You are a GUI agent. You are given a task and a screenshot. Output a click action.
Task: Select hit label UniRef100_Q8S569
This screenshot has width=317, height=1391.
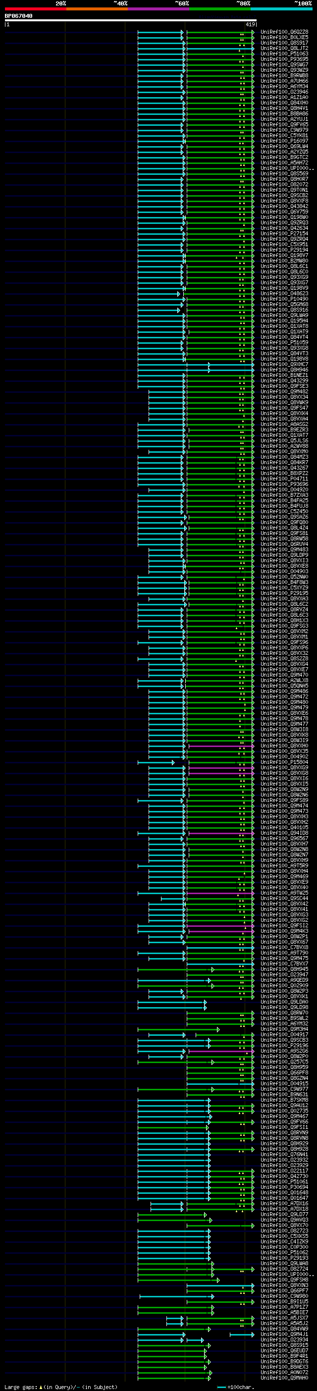point(285,173)
